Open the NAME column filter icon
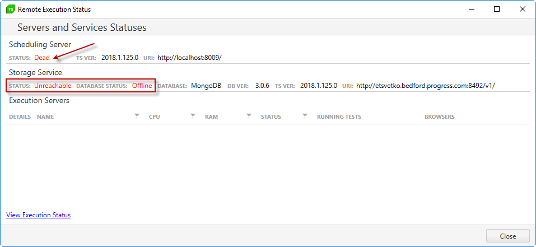Viewport: 536px width, 247px height. click(x=137, y=116)
